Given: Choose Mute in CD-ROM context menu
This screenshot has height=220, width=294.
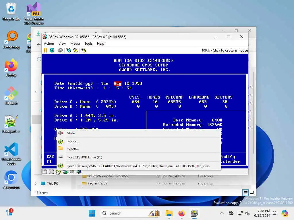Looking at the screenshot, I should coord(139,133).
